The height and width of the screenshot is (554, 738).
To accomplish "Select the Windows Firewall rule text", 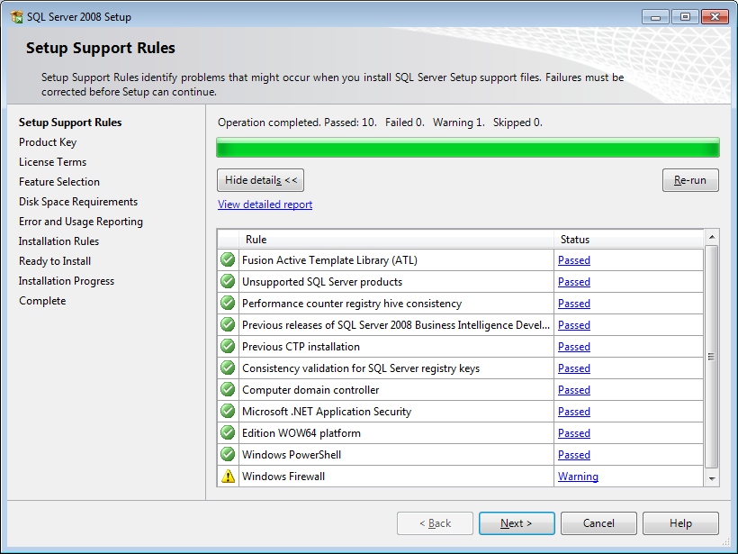I will pos(283,477).
